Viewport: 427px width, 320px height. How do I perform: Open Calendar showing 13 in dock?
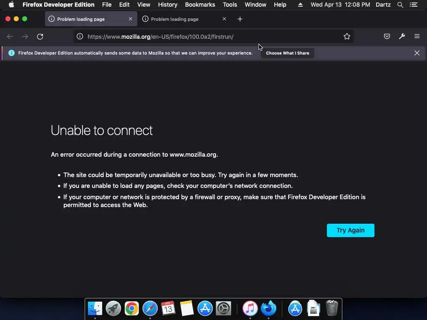[x=168, y=308]
